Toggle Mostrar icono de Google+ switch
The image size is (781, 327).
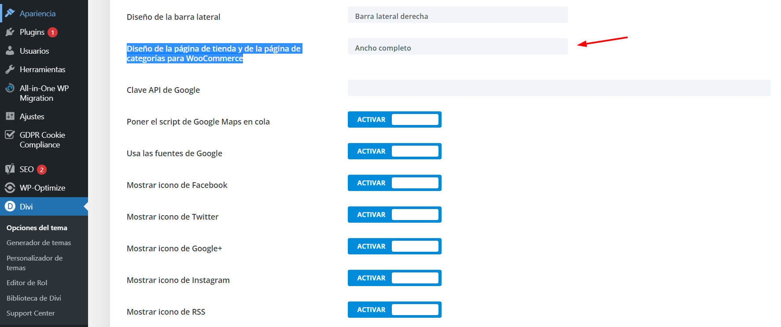coord(394,246)
